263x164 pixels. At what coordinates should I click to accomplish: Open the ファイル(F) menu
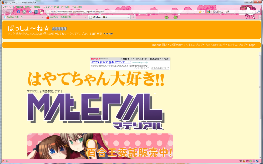(x=8, y=7)
